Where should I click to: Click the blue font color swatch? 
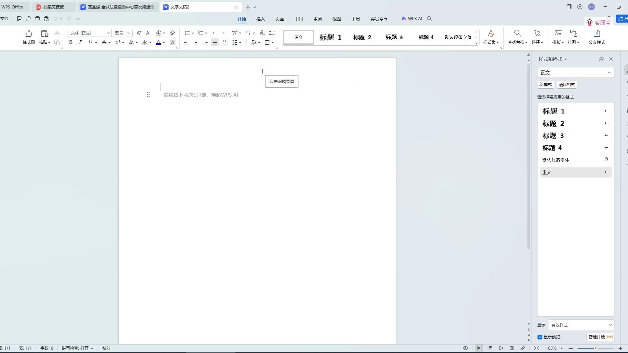(158, 42)
